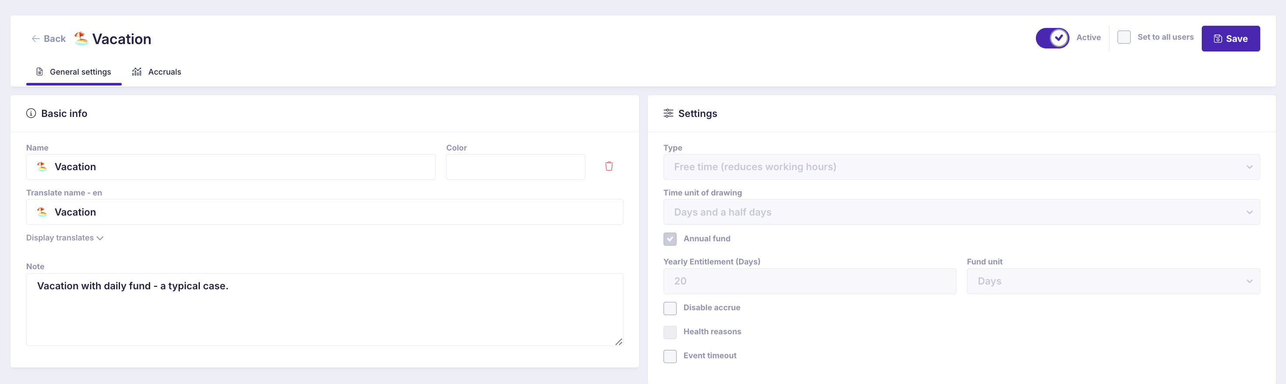Click the emoji icon in the Name field

42,167
